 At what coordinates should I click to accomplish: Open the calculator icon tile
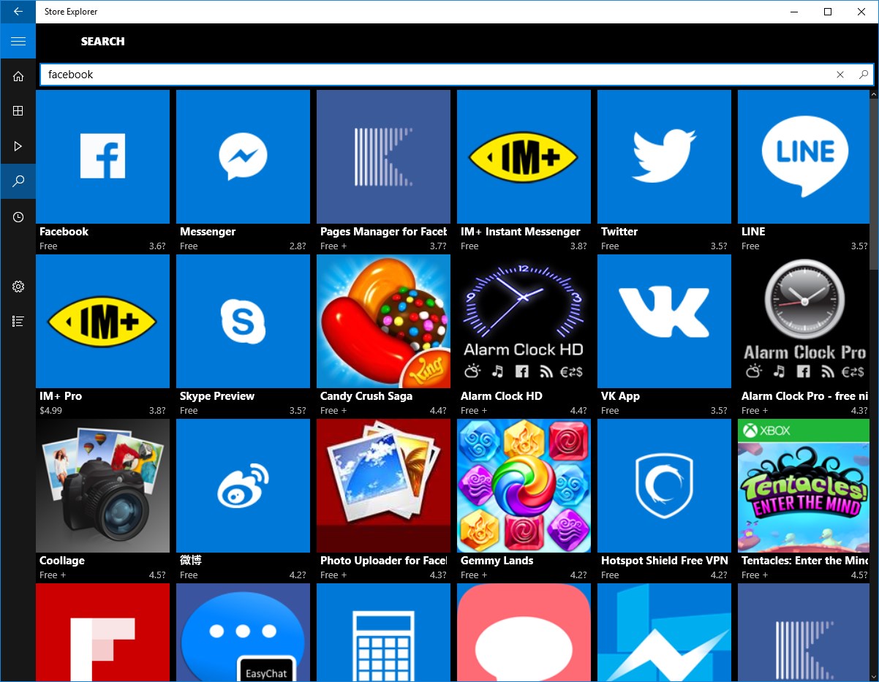coord(383,632)
